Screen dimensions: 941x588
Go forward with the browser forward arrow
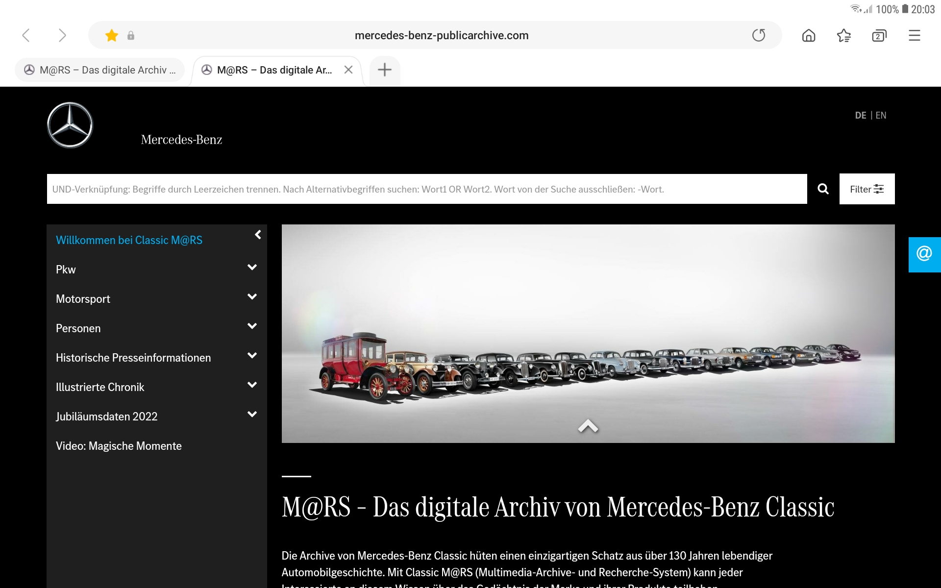[62, 35]
